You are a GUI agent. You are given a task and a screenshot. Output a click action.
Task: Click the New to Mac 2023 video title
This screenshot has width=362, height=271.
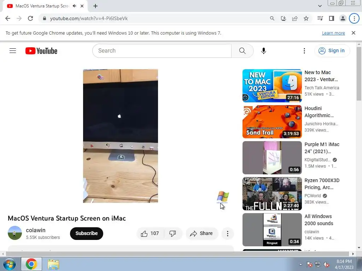[321, 76]
